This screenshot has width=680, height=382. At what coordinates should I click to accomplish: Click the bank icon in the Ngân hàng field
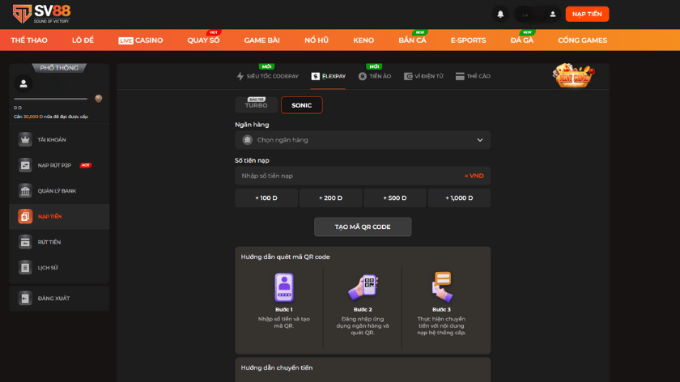click(248, 140)
